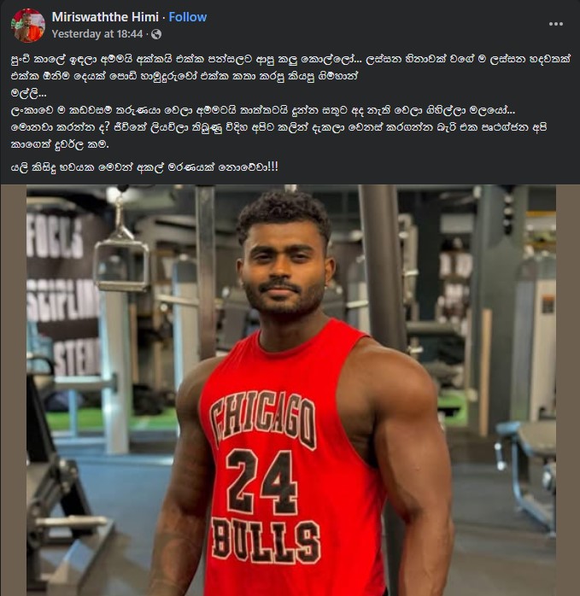Screen dimensions: 580x596
Task: Click the final post line ending with exclamation marks
Action: tap(144, 167)
